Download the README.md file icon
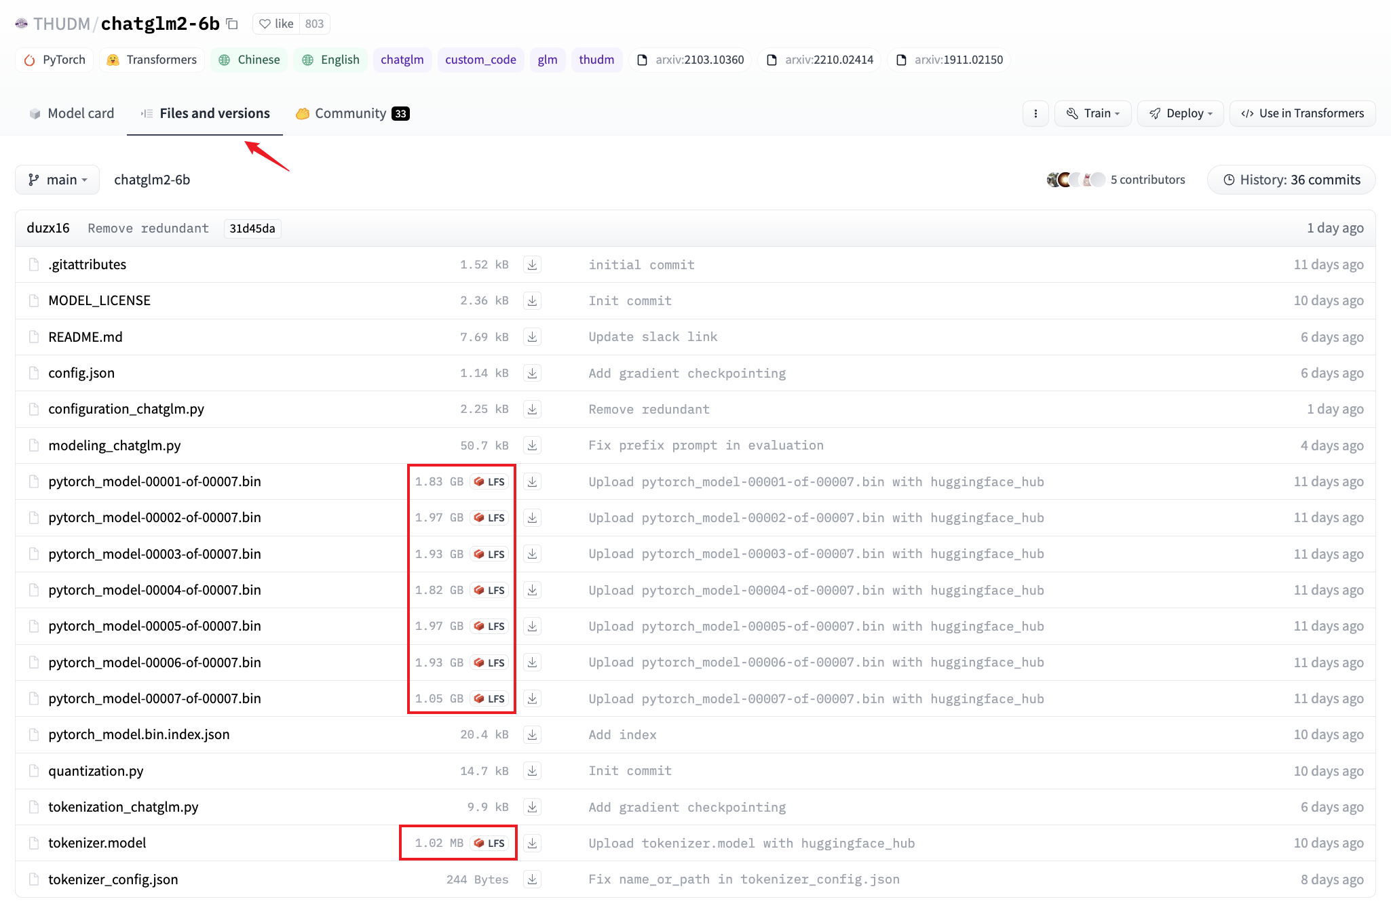This screenshot has height=910, width=1391. coord(532,337)
